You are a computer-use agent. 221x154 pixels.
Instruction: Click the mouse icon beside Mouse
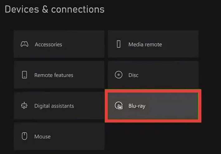(24, 136)
